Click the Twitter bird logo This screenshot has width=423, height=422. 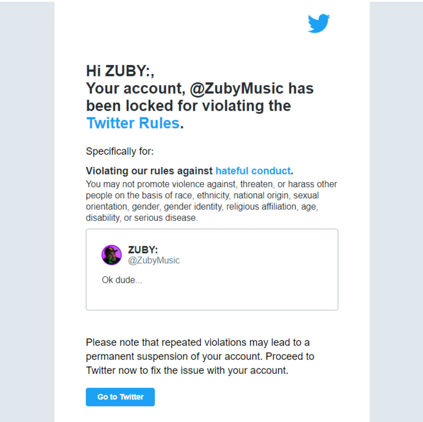tap(318, 23)
